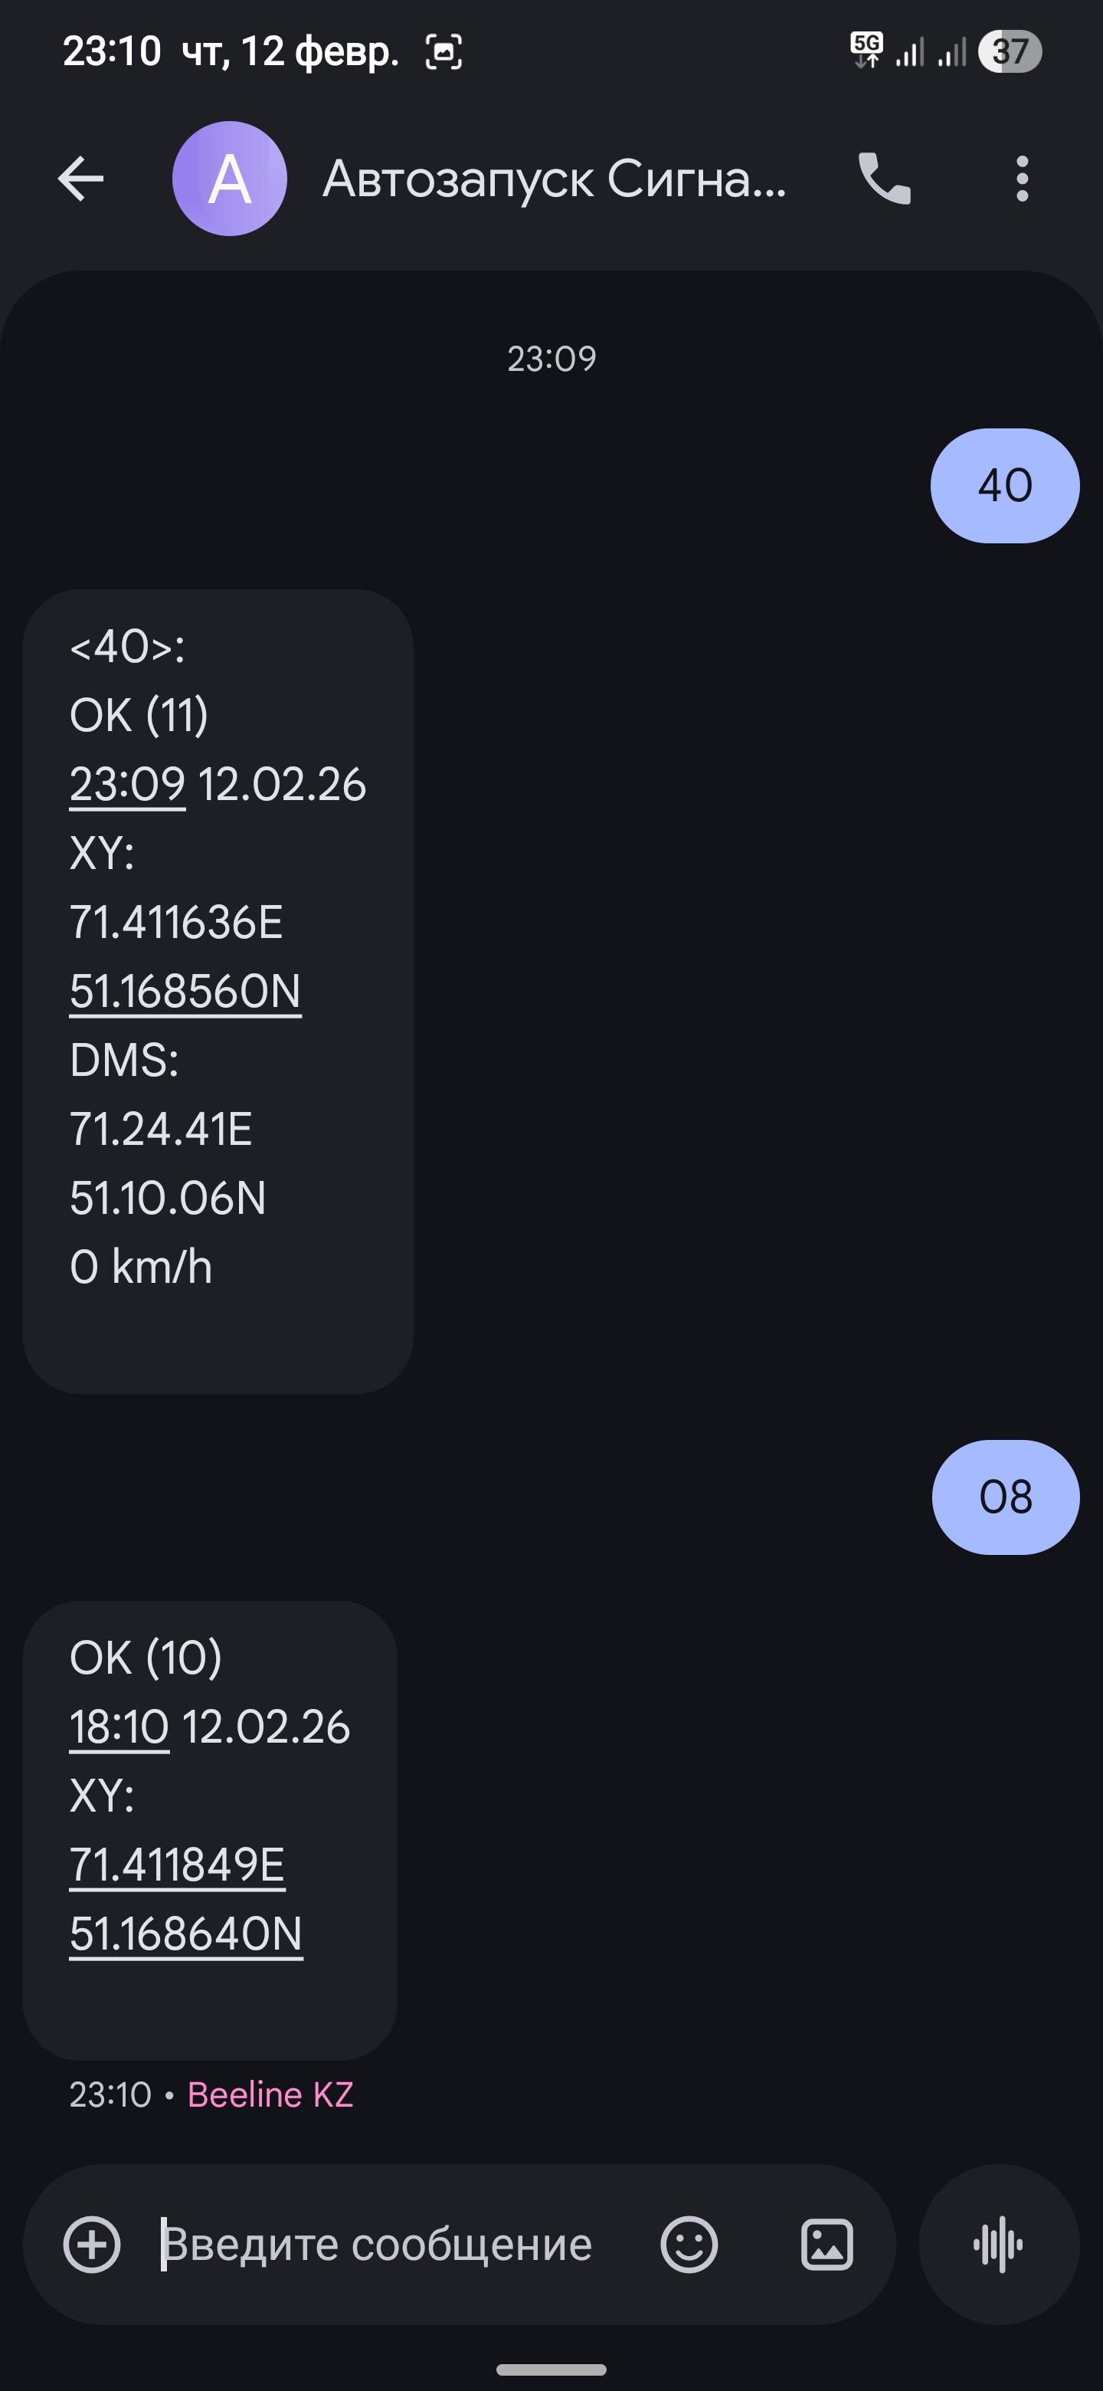
Task: Open the conversation title Автозапуск Сигна
Action: tap(554, 179)
